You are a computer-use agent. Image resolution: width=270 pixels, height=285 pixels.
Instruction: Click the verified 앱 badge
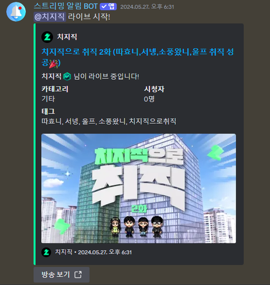pos(108,7)
